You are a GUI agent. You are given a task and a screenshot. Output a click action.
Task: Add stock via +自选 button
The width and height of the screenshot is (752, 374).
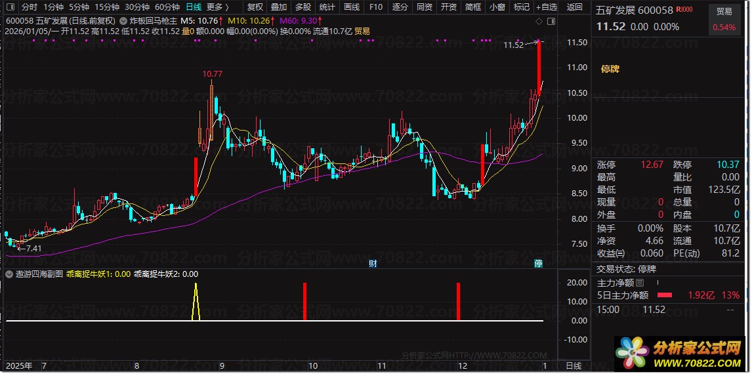pyautogui.click(x=547, y=7)
